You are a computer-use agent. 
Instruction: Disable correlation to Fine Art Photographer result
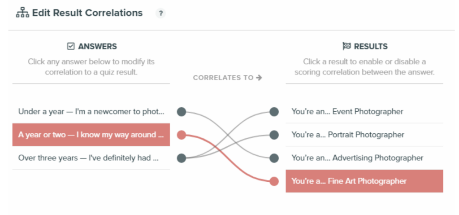(364, 181)
